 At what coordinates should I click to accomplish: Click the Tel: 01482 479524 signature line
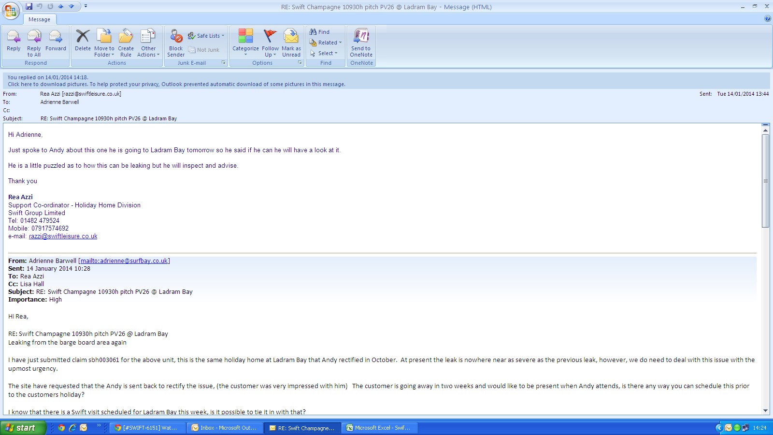[34, 221]
